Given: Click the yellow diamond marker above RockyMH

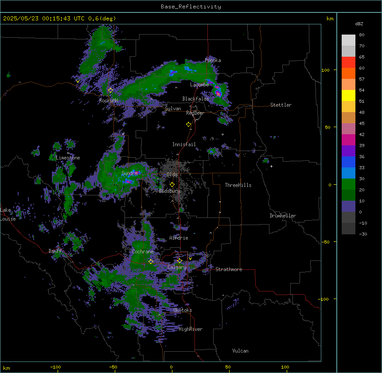Looking at the screenshot, I should tap(110, 90).
